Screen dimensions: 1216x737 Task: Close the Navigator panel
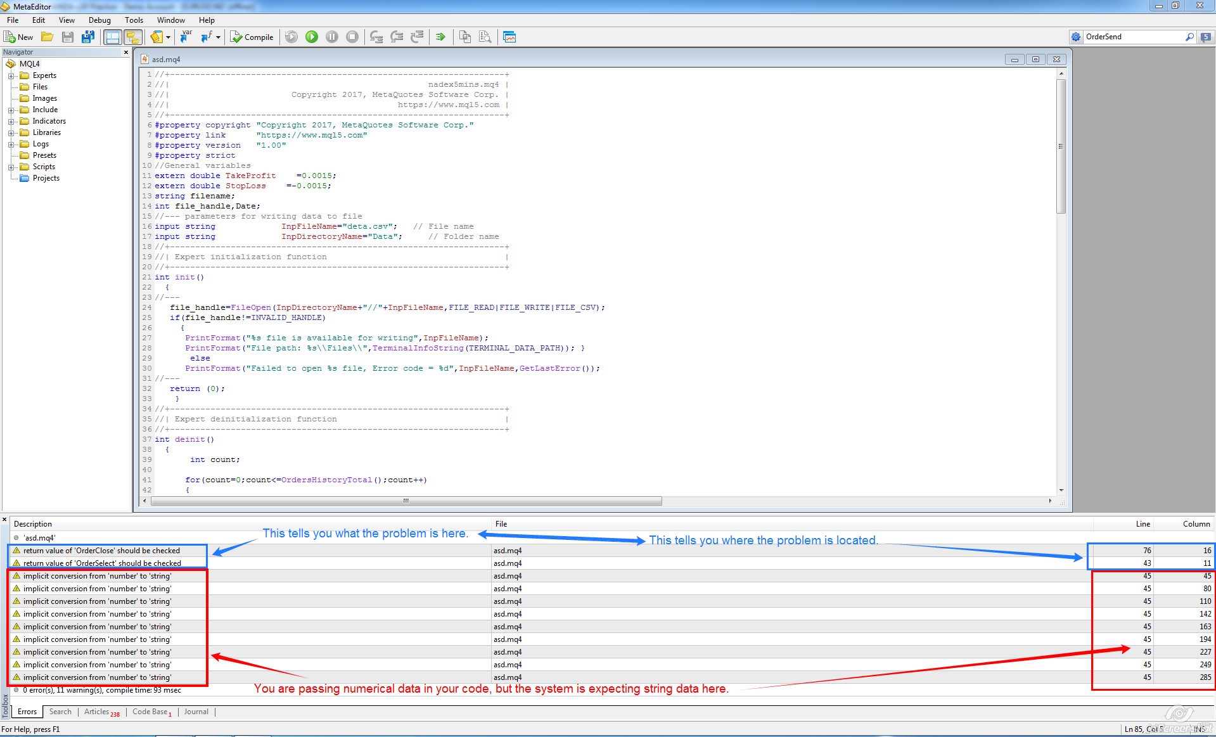[125, 52]
